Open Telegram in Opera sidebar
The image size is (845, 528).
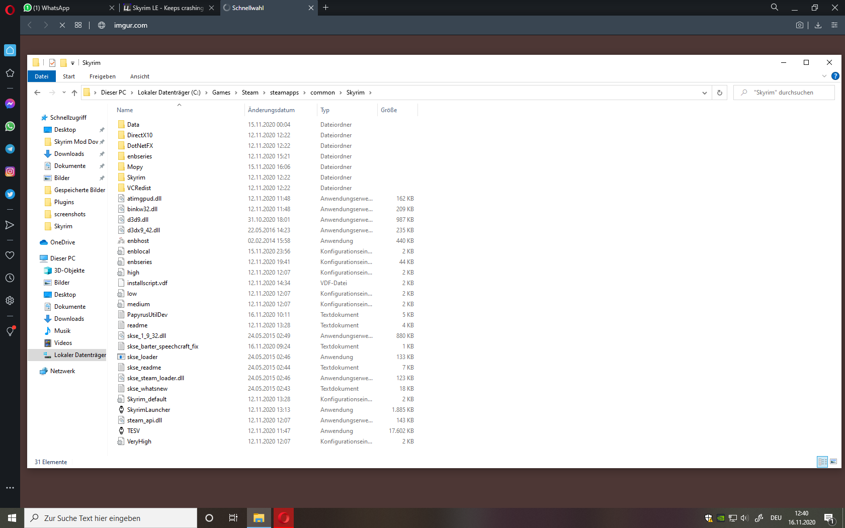click(x=10, y=149)
